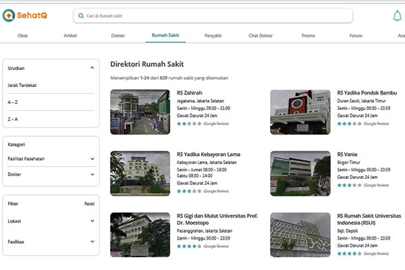Open RS Yadika Pondok Bambu thumbnail
405x270 pixels.
[300, 112]
